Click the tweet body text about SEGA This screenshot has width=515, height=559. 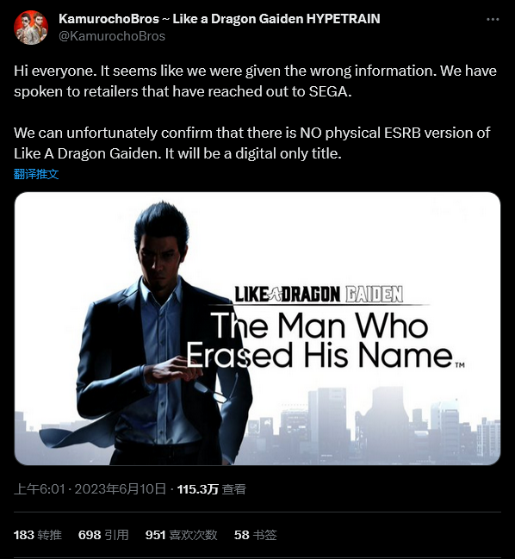255,81
